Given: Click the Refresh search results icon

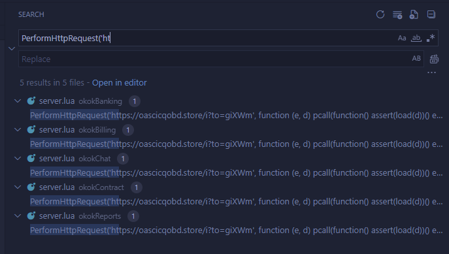Looking at the screenshot, I should [380, 14].
